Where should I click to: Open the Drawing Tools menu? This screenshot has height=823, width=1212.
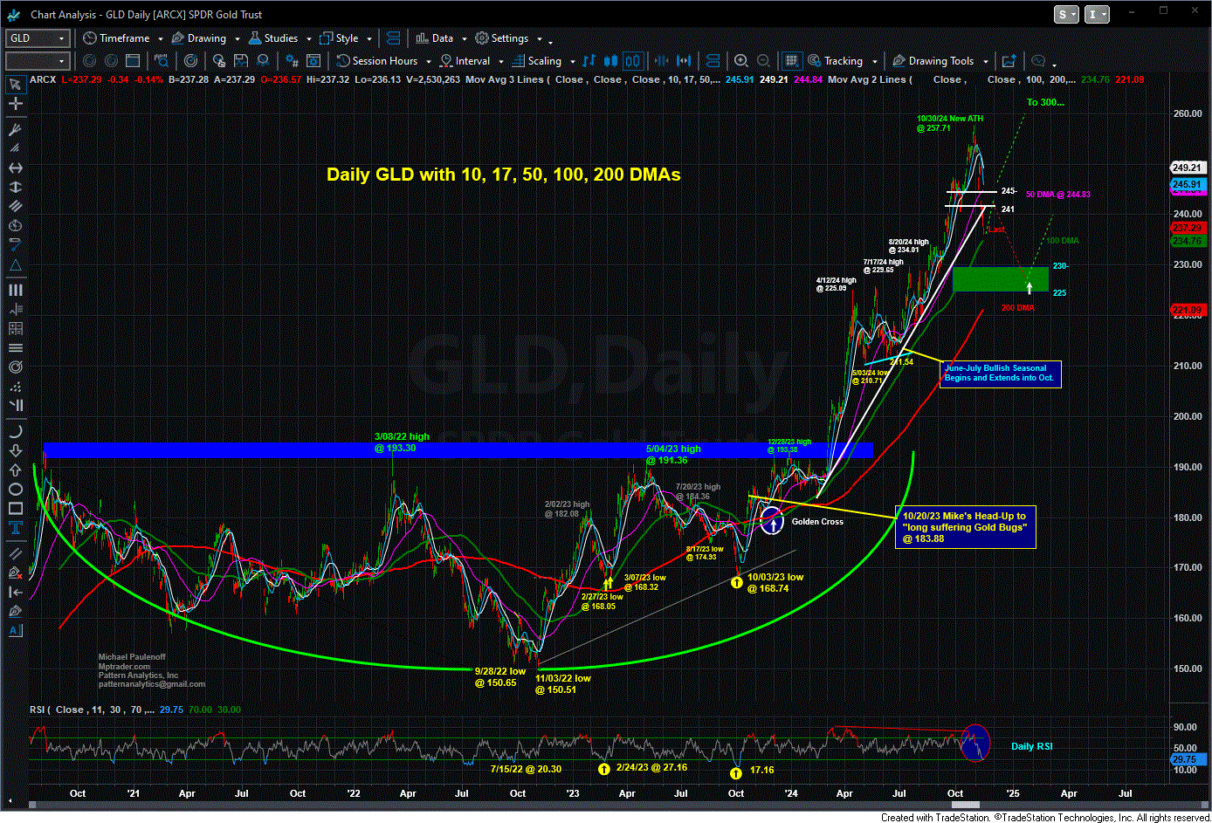tap(933, 61)
